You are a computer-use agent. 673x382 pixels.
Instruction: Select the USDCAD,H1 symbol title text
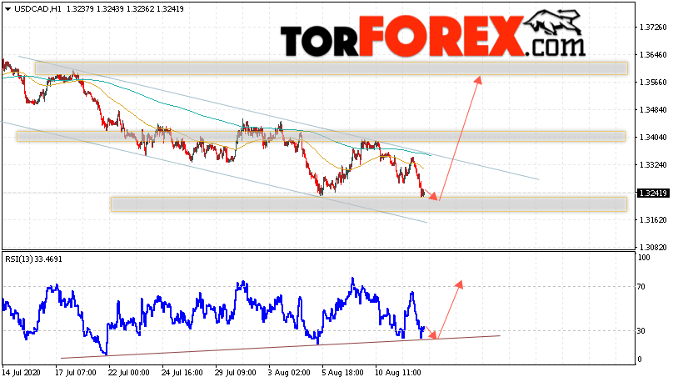click(37, 8)
